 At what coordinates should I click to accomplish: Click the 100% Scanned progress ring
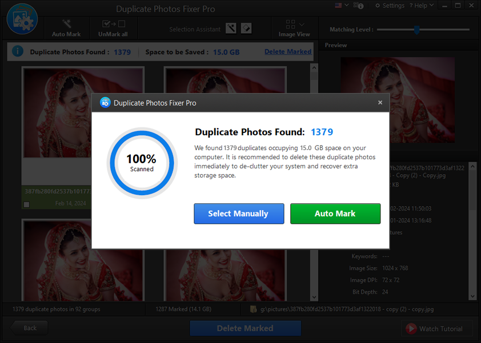142,163
